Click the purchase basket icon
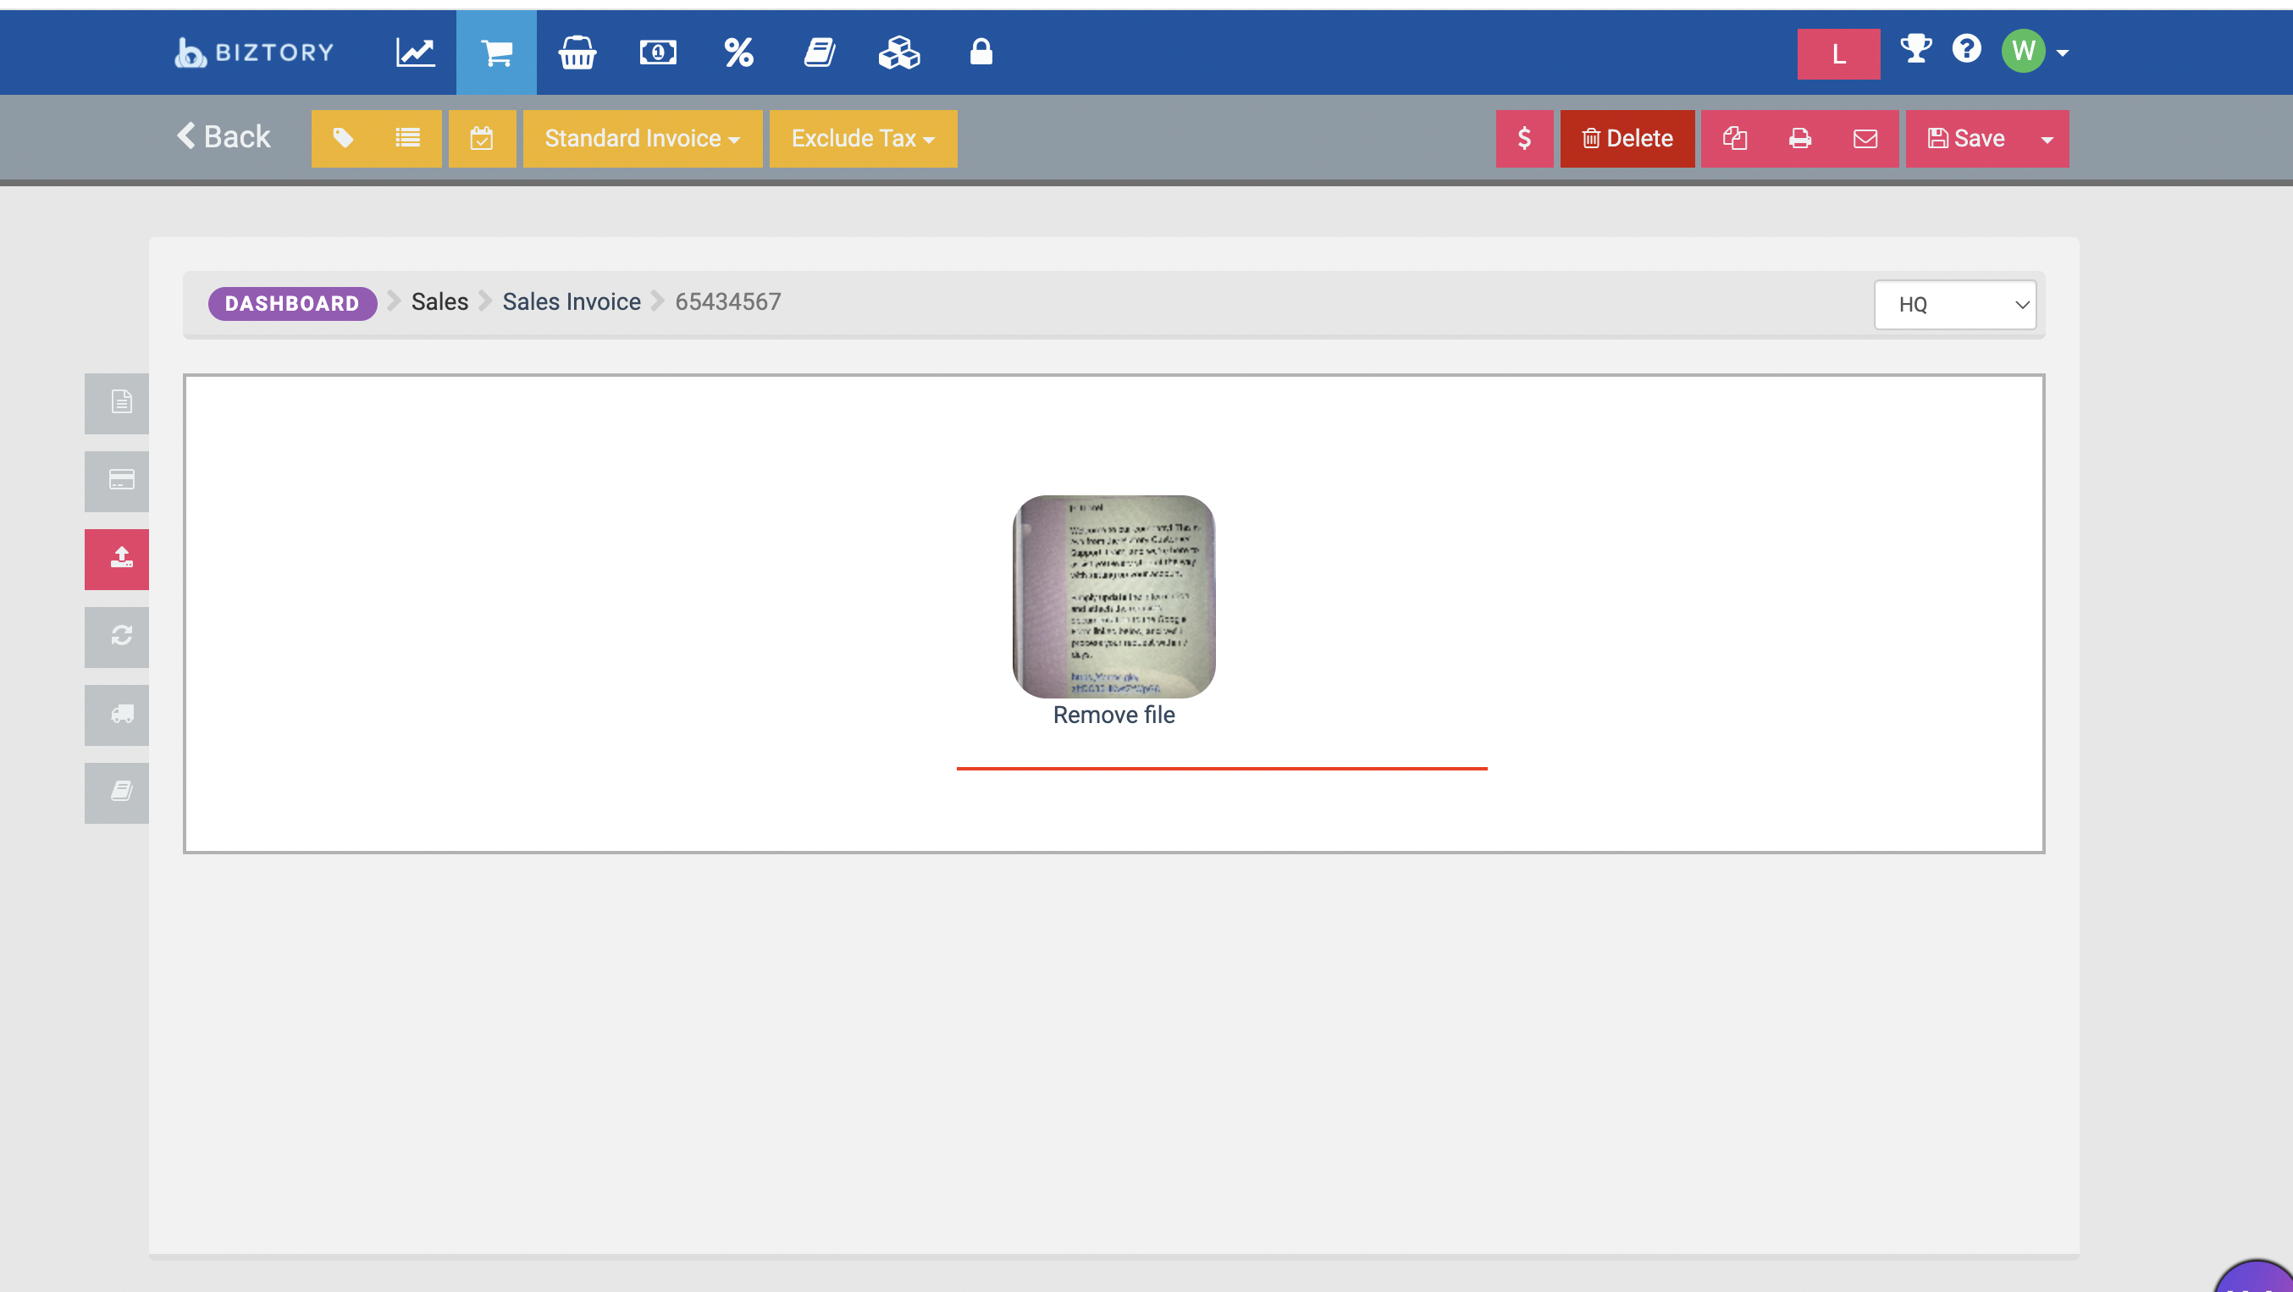Screen dimensions: 2293x1292 (577, 52)
